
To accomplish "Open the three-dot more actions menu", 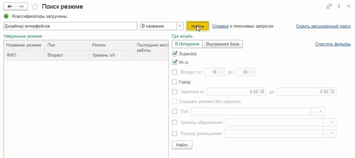I will coord(339,6).
